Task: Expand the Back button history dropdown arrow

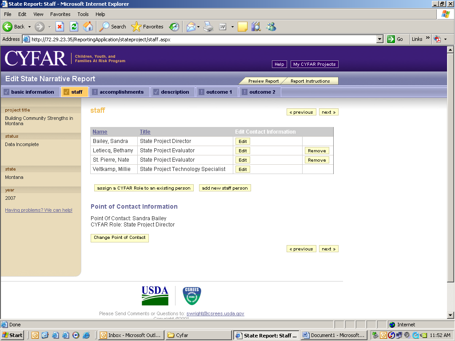Action: [29, 27]
